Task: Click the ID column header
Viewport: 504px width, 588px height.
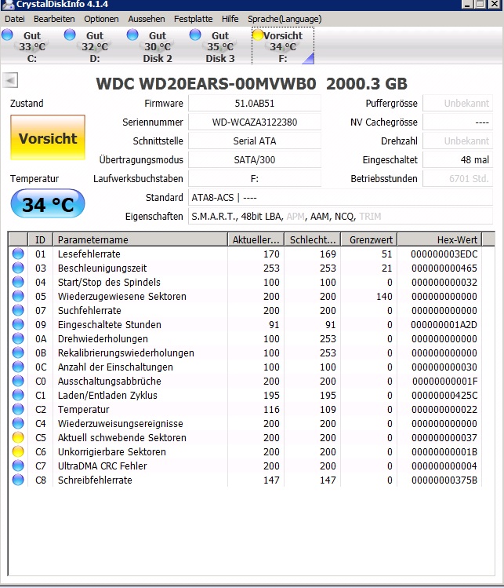Action: coord(40,239)
